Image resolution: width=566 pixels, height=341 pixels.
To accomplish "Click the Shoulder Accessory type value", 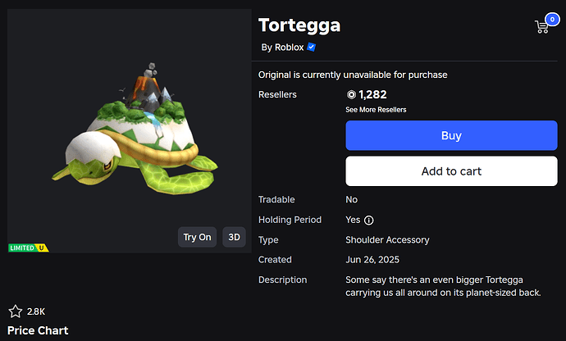I will (x=387, y=240).
